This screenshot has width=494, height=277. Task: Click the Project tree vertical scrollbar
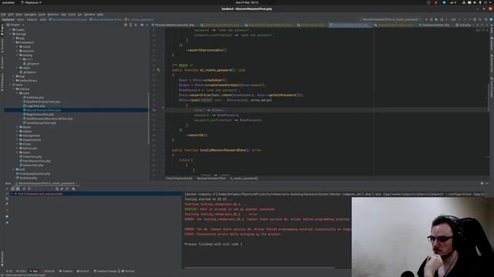point(148,118)
